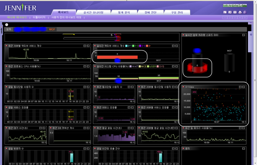
Task: Click the printer icon in header toolbar
Action: [240, 12]
